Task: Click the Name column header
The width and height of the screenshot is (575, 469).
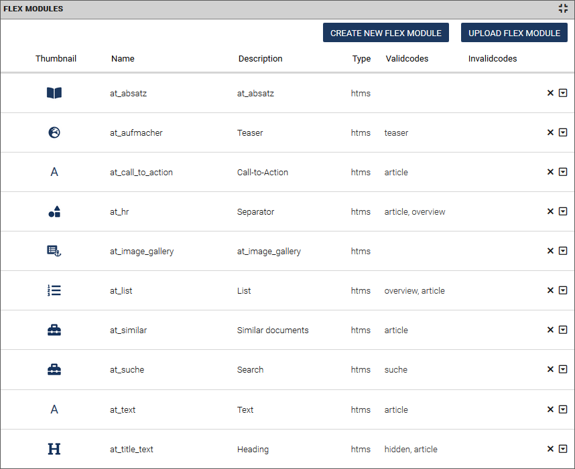Action: click(x=123, y=59)
